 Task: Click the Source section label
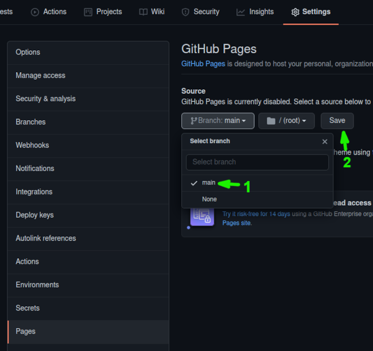coord(193,91)
